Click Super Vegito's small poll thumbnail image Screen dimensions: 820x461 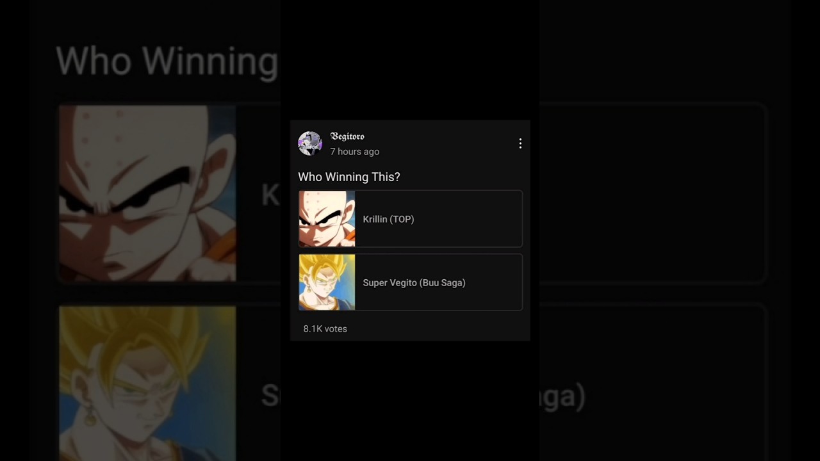(327, 282)
